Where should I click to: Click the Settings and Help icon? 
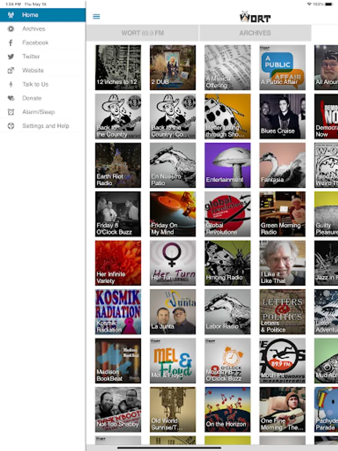(11, 126)
